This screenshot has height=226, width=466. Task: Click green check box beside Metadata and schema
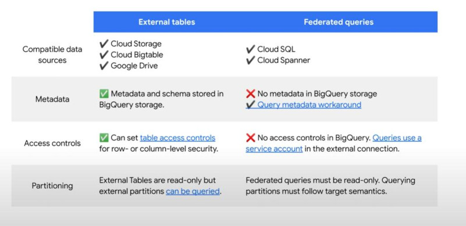(x=104, y=94)
